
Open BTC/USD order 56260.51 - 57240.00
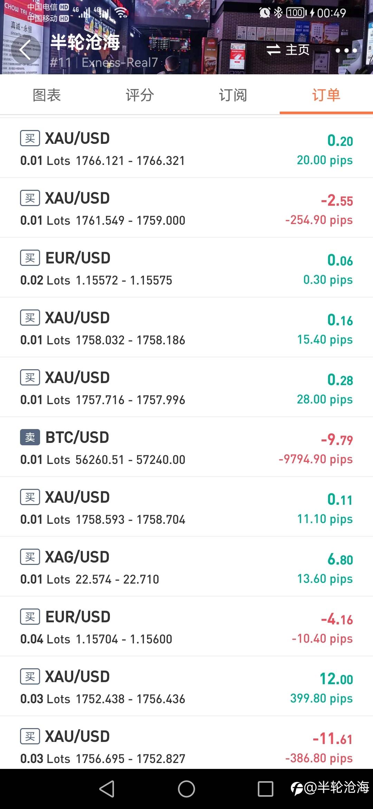pos(186,447)
